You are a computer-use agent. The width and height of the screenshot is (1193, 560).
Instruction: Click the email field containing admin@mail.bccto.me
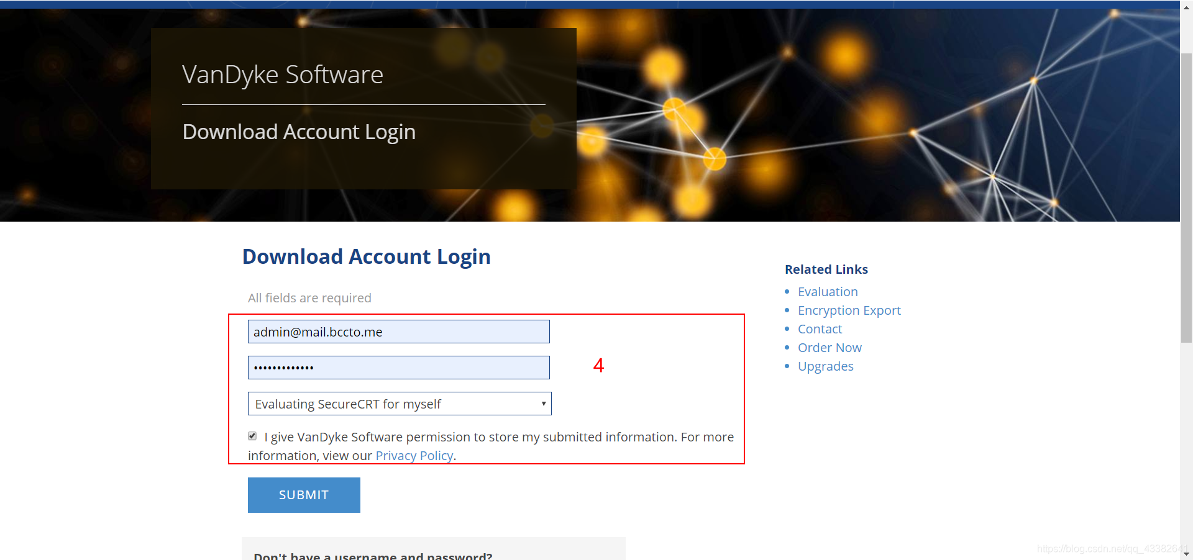point(398,332)
